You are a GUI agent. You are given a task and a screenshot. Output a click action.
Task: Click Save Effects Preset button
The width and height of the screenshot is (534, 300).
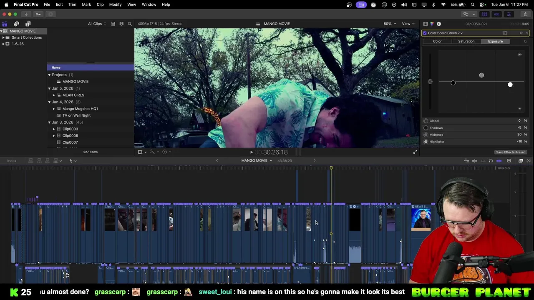[510, 152]
